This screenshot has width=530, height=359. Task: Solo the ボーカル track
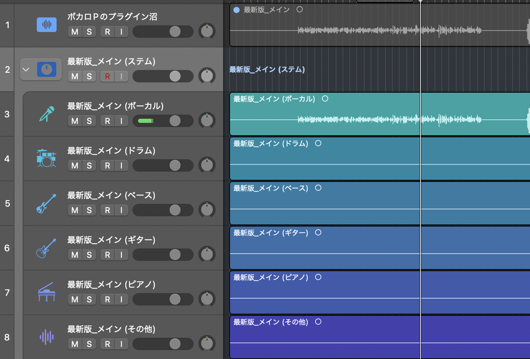click(89, 121)
